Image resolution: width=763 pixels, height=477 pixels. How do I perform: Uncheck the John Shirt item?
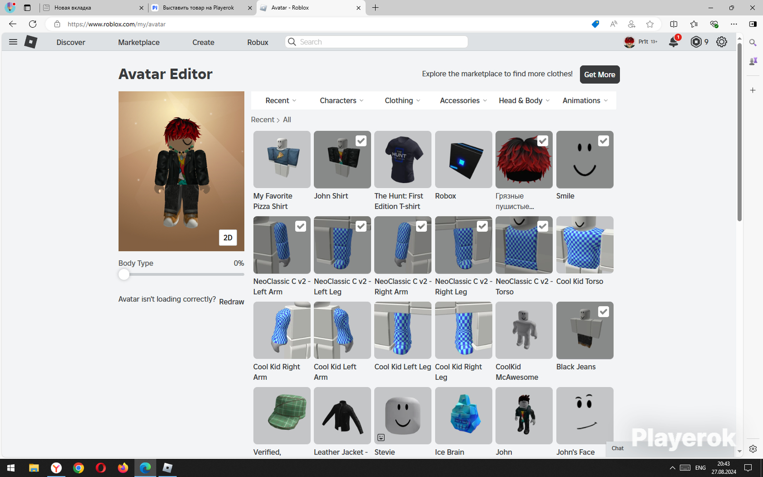(361, 141)
